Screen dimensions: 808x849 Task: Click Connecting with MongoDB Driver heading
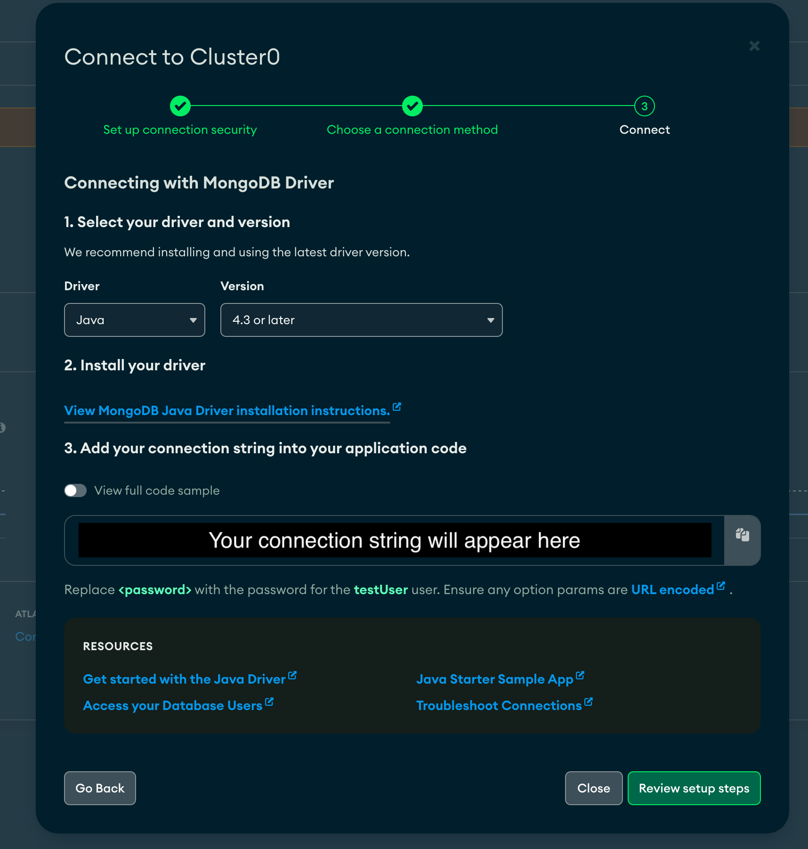click(199, 183)
